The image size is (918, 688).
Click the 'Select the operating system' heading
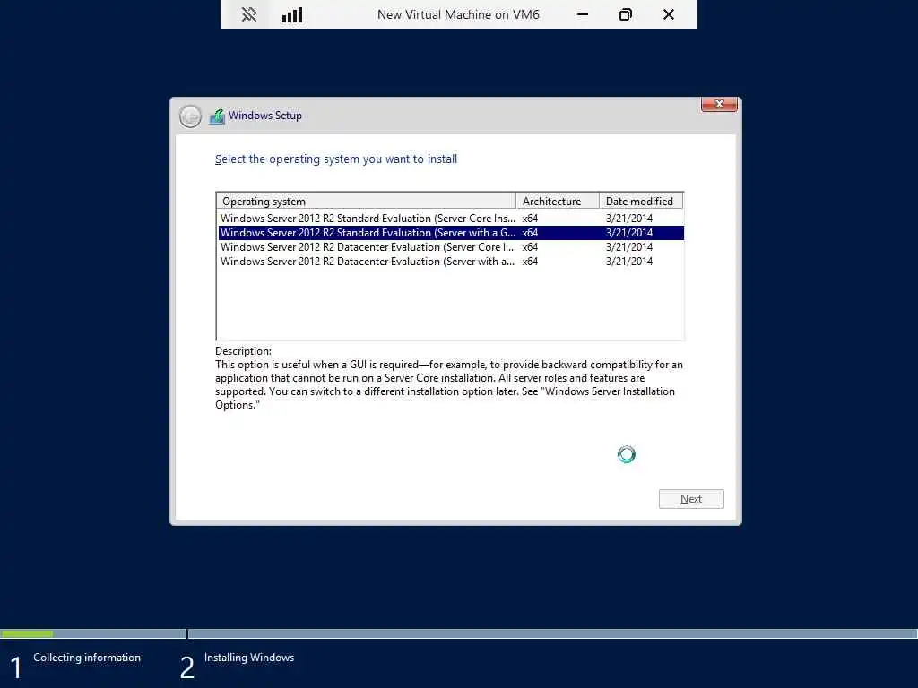[x=336, y=159]
